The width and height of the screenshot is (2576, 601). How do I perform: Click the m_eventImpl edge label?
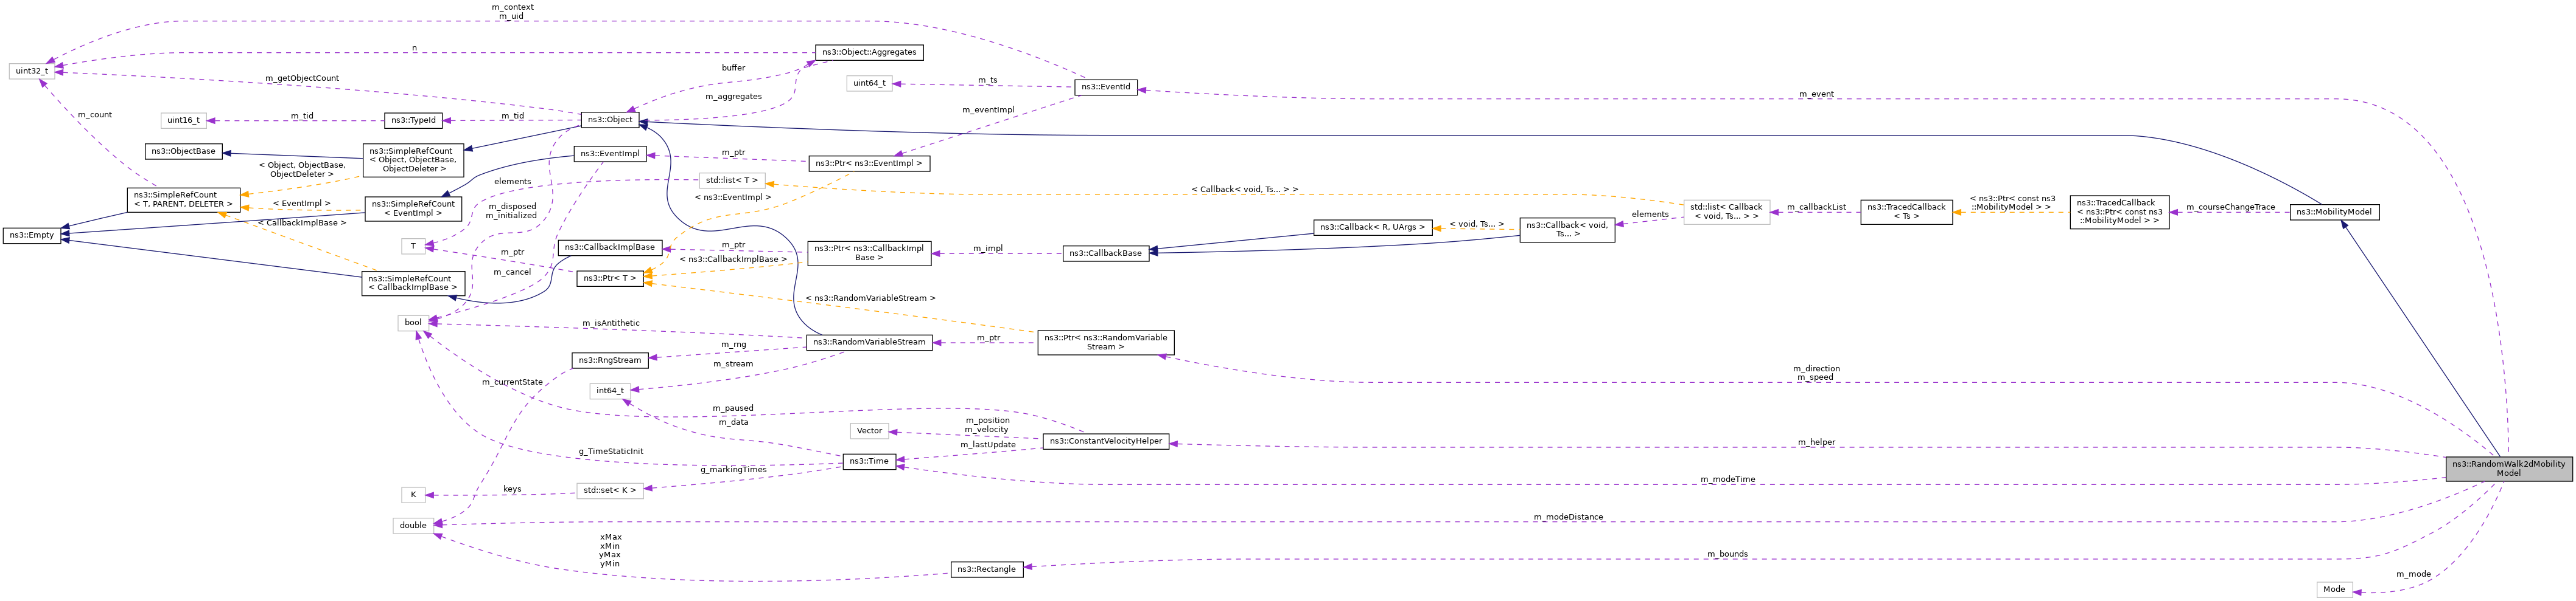[988, 110]
